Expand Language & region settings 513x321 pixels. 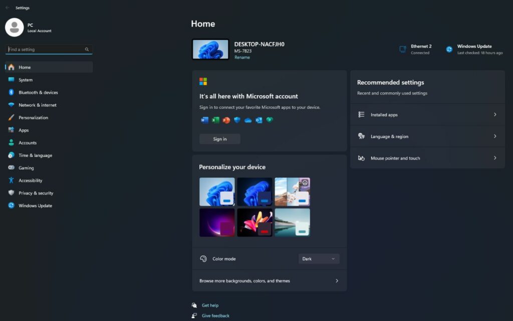click(x=427, y=136)
